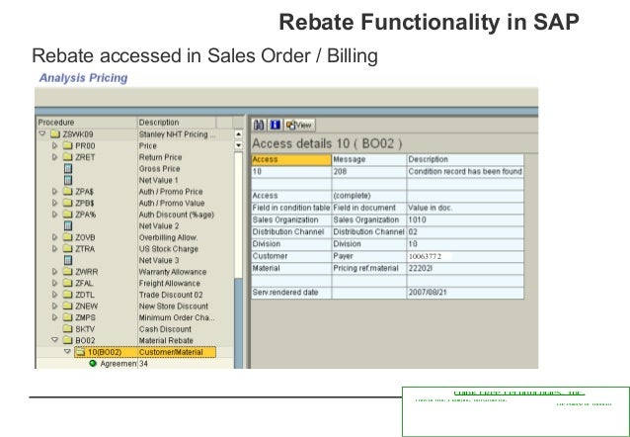Open the View button in toolbar

300,126
